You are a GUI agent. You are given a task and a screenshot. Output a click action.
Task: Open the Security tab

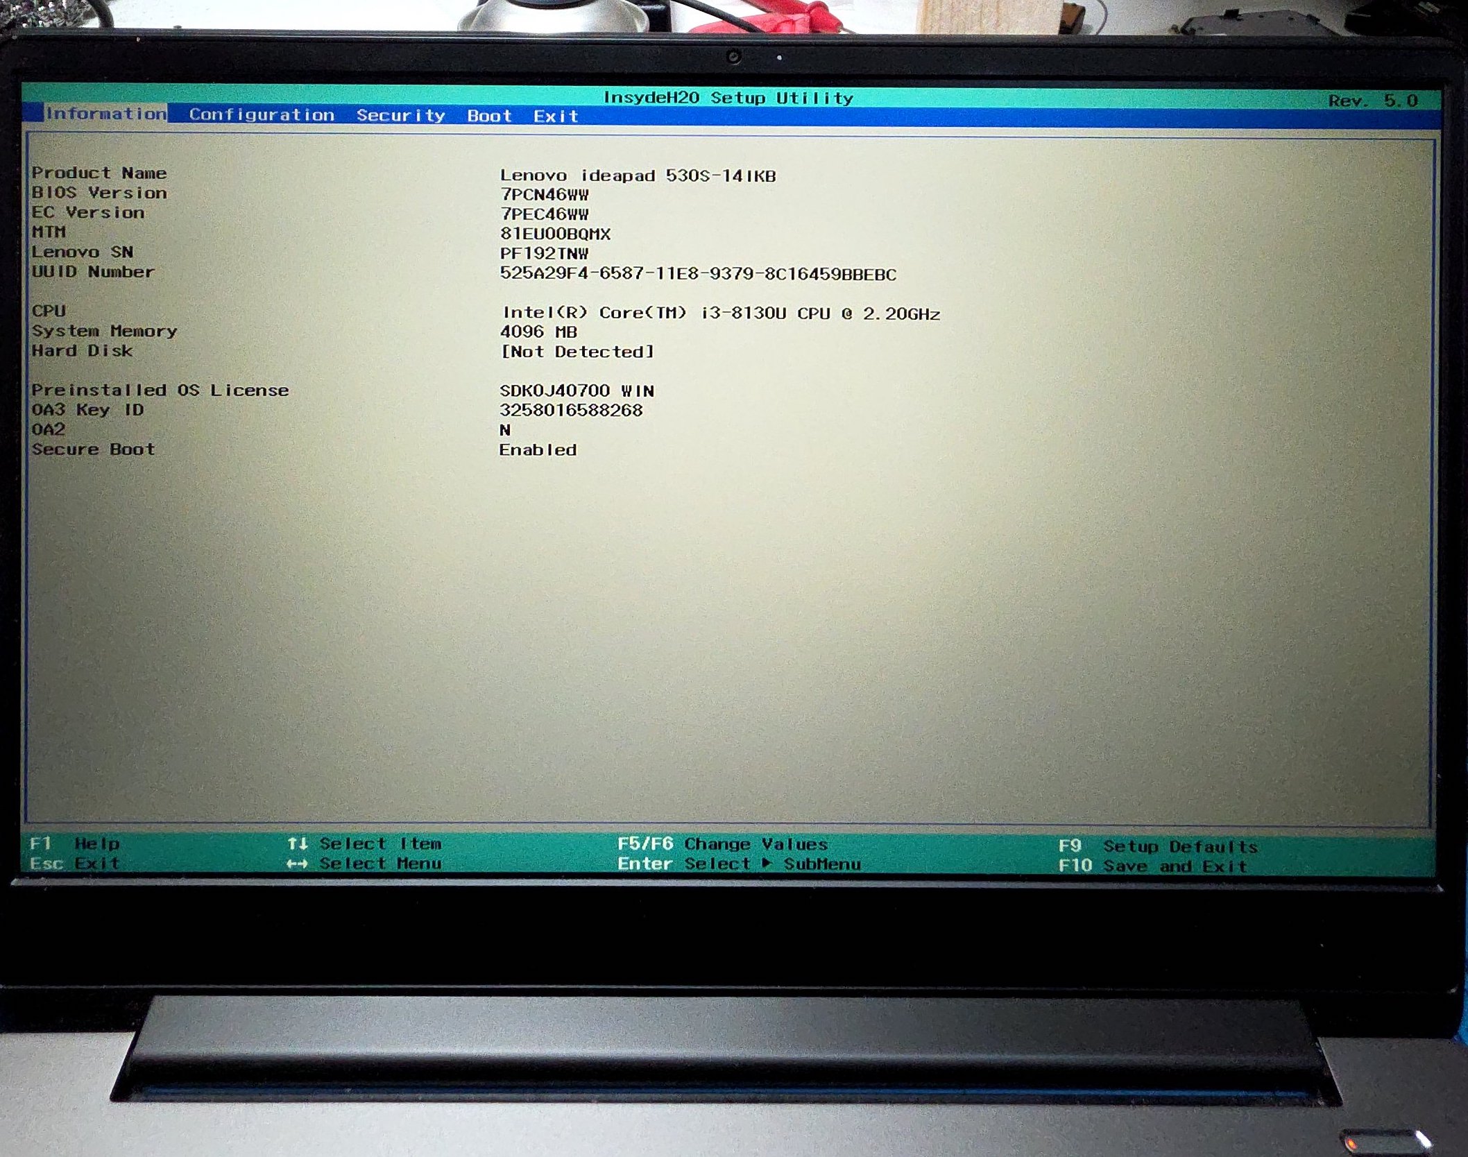(400, 116)
